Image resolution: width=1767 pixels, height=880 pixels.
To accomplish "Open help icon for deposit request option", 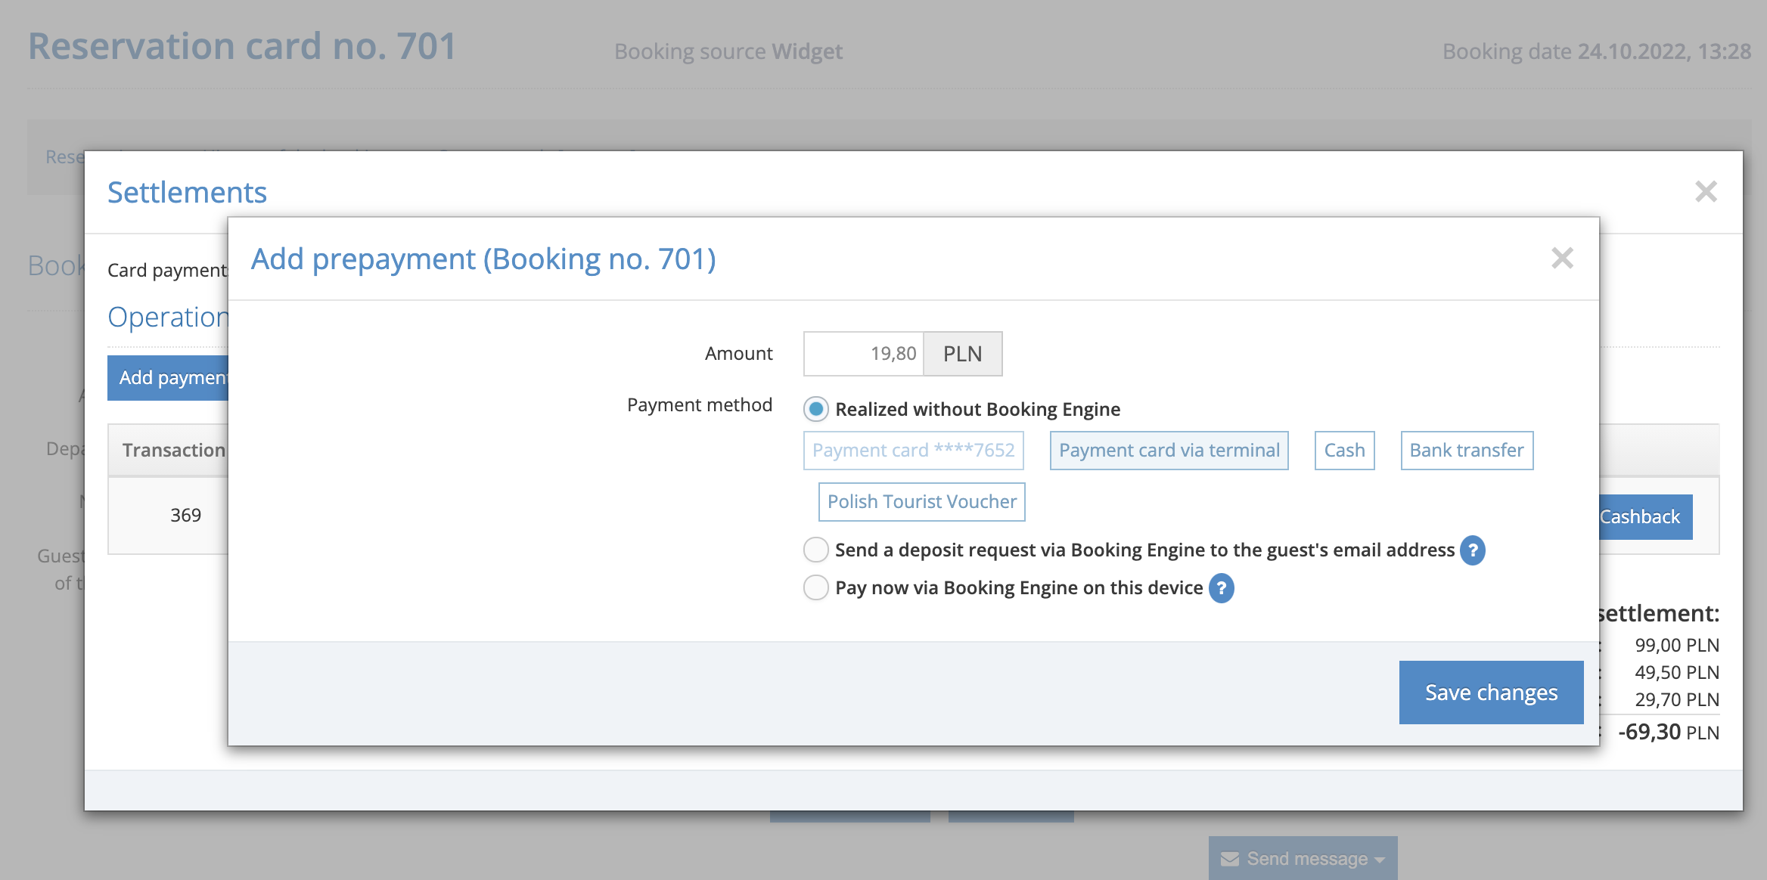I will pyautogui.click(x=1472, y=550).
